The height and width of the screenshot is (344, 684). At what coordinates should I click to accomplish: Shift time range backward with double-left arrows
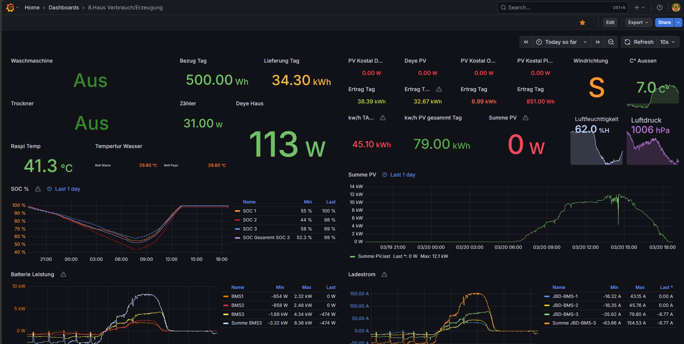tap(526, 42)
